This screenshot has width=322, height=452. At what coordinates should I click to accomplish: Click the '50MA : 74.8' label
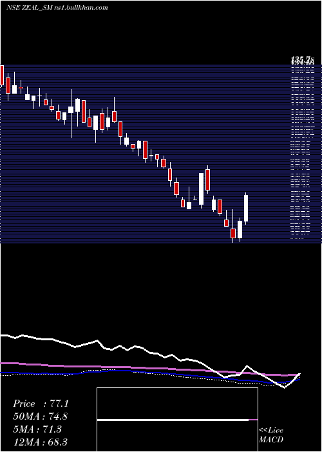[x=40, y=416]
